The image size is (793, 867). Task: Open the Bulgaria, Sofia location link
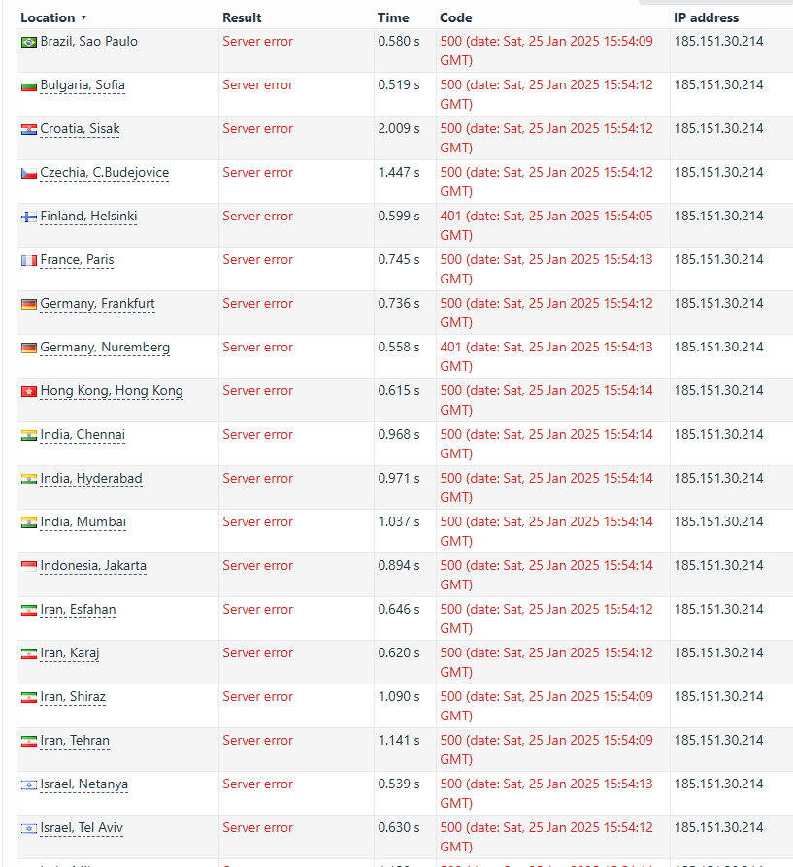(x=83, y=85)
